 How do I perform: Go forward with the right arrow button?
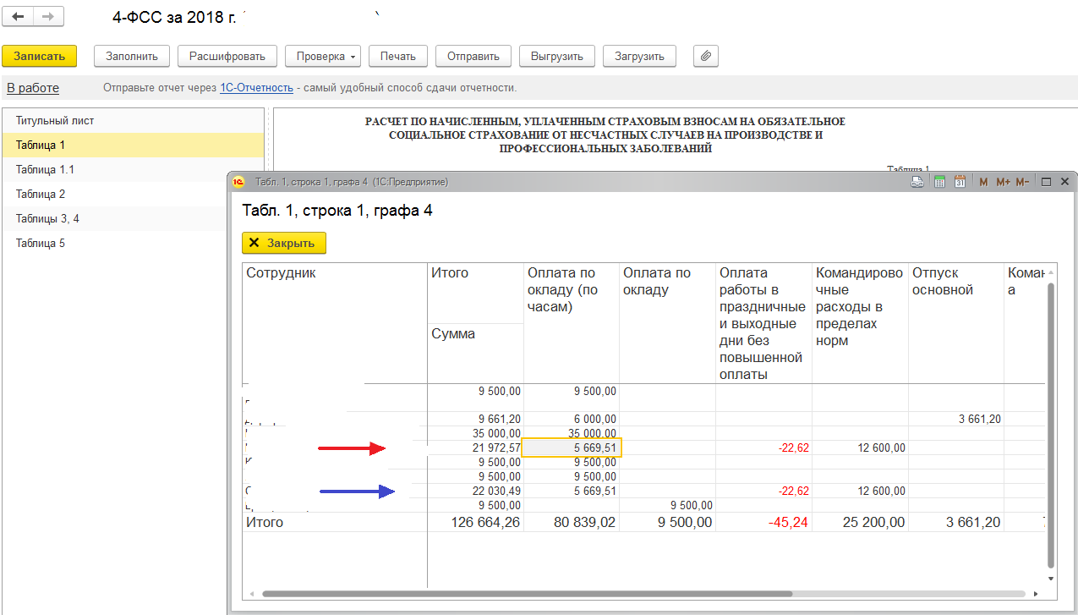(48, 17)
